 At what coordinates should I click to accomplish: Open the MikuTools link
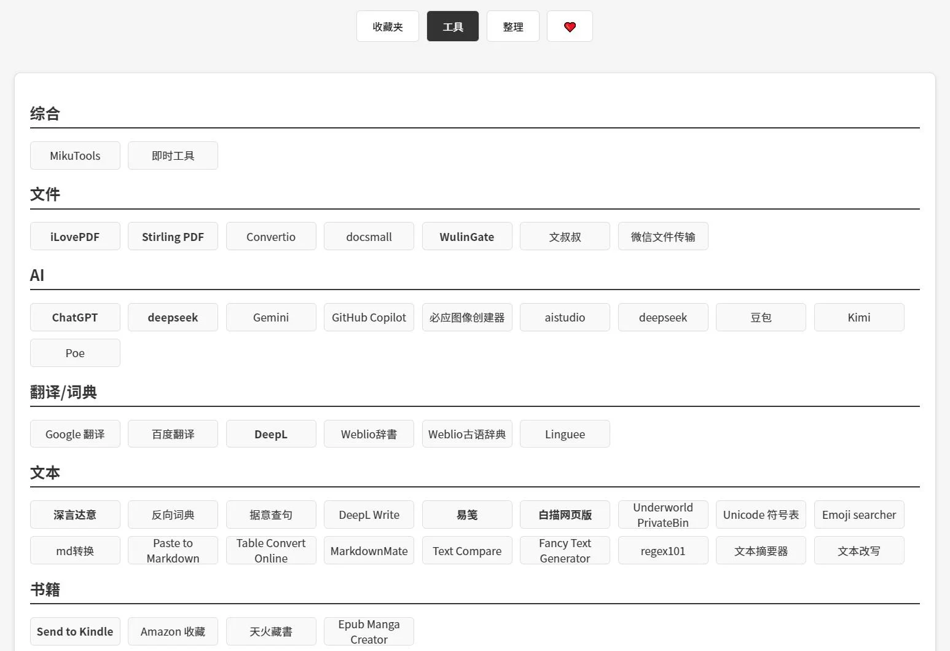pyautogui.click(x=75, y=156)
